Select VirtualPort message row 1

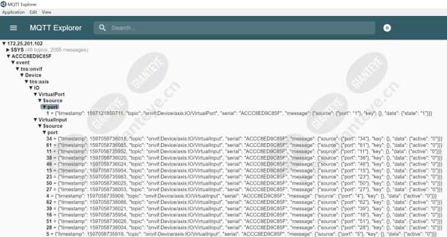pyautogui.click(x=239, y=113)
